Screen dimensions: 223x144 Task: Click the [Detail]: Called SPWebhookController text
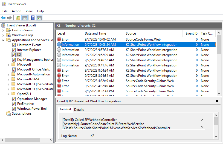(89, 120)
